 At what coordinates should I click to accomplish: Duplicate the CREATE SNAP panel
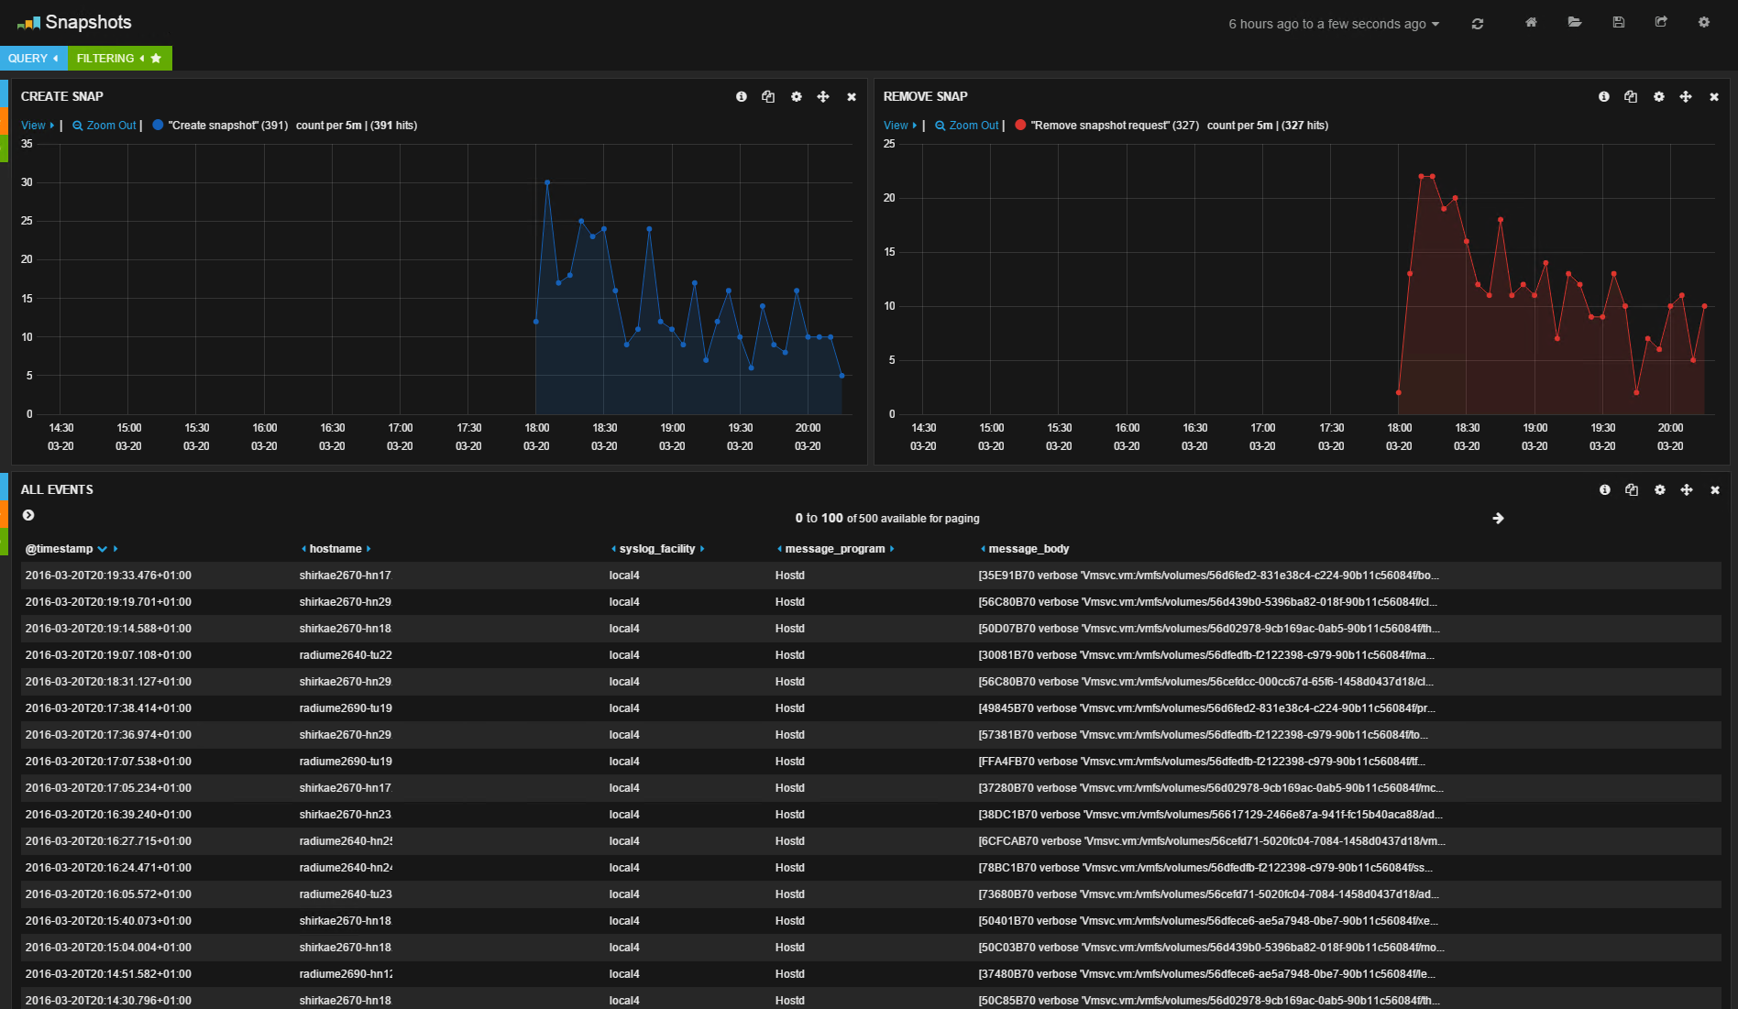click(x=768, y=97)
